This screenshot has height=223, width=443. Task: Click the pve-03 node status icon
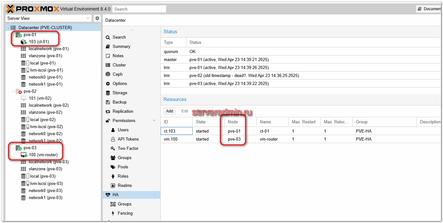point(19,148)
